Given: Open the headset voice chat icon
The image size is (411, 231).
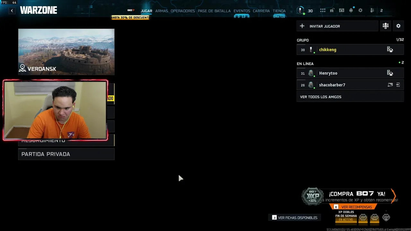Looking at the screenshot, I should [x=342, y=11].
